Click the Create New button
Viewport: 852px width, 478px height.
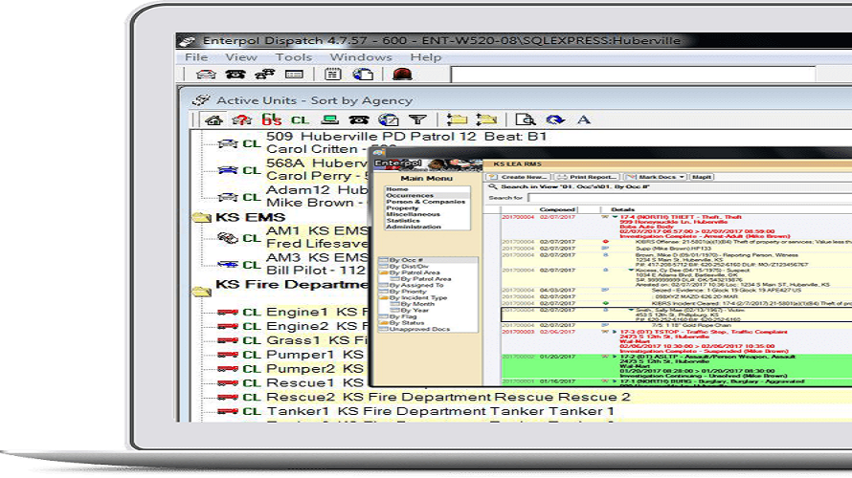pyautogui.click(x=519, y=177)
